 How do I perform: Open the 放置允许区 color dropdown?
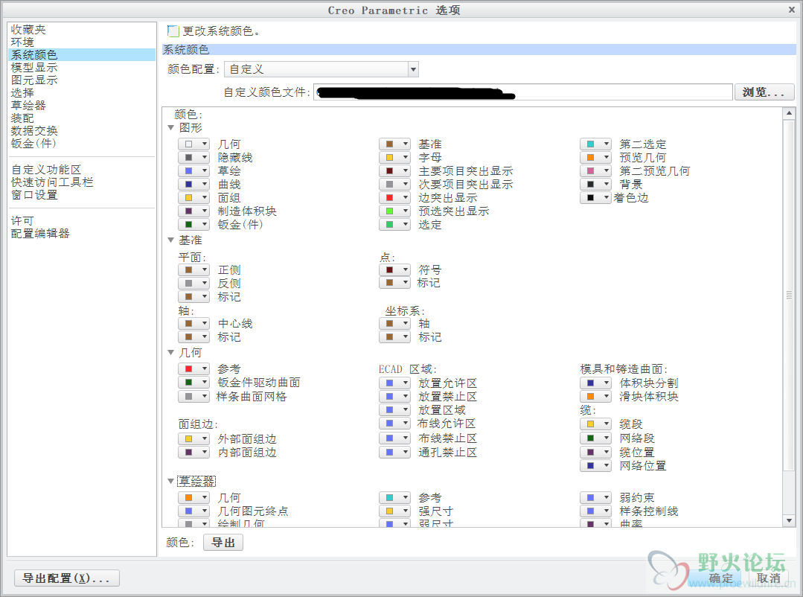point(395,383)
